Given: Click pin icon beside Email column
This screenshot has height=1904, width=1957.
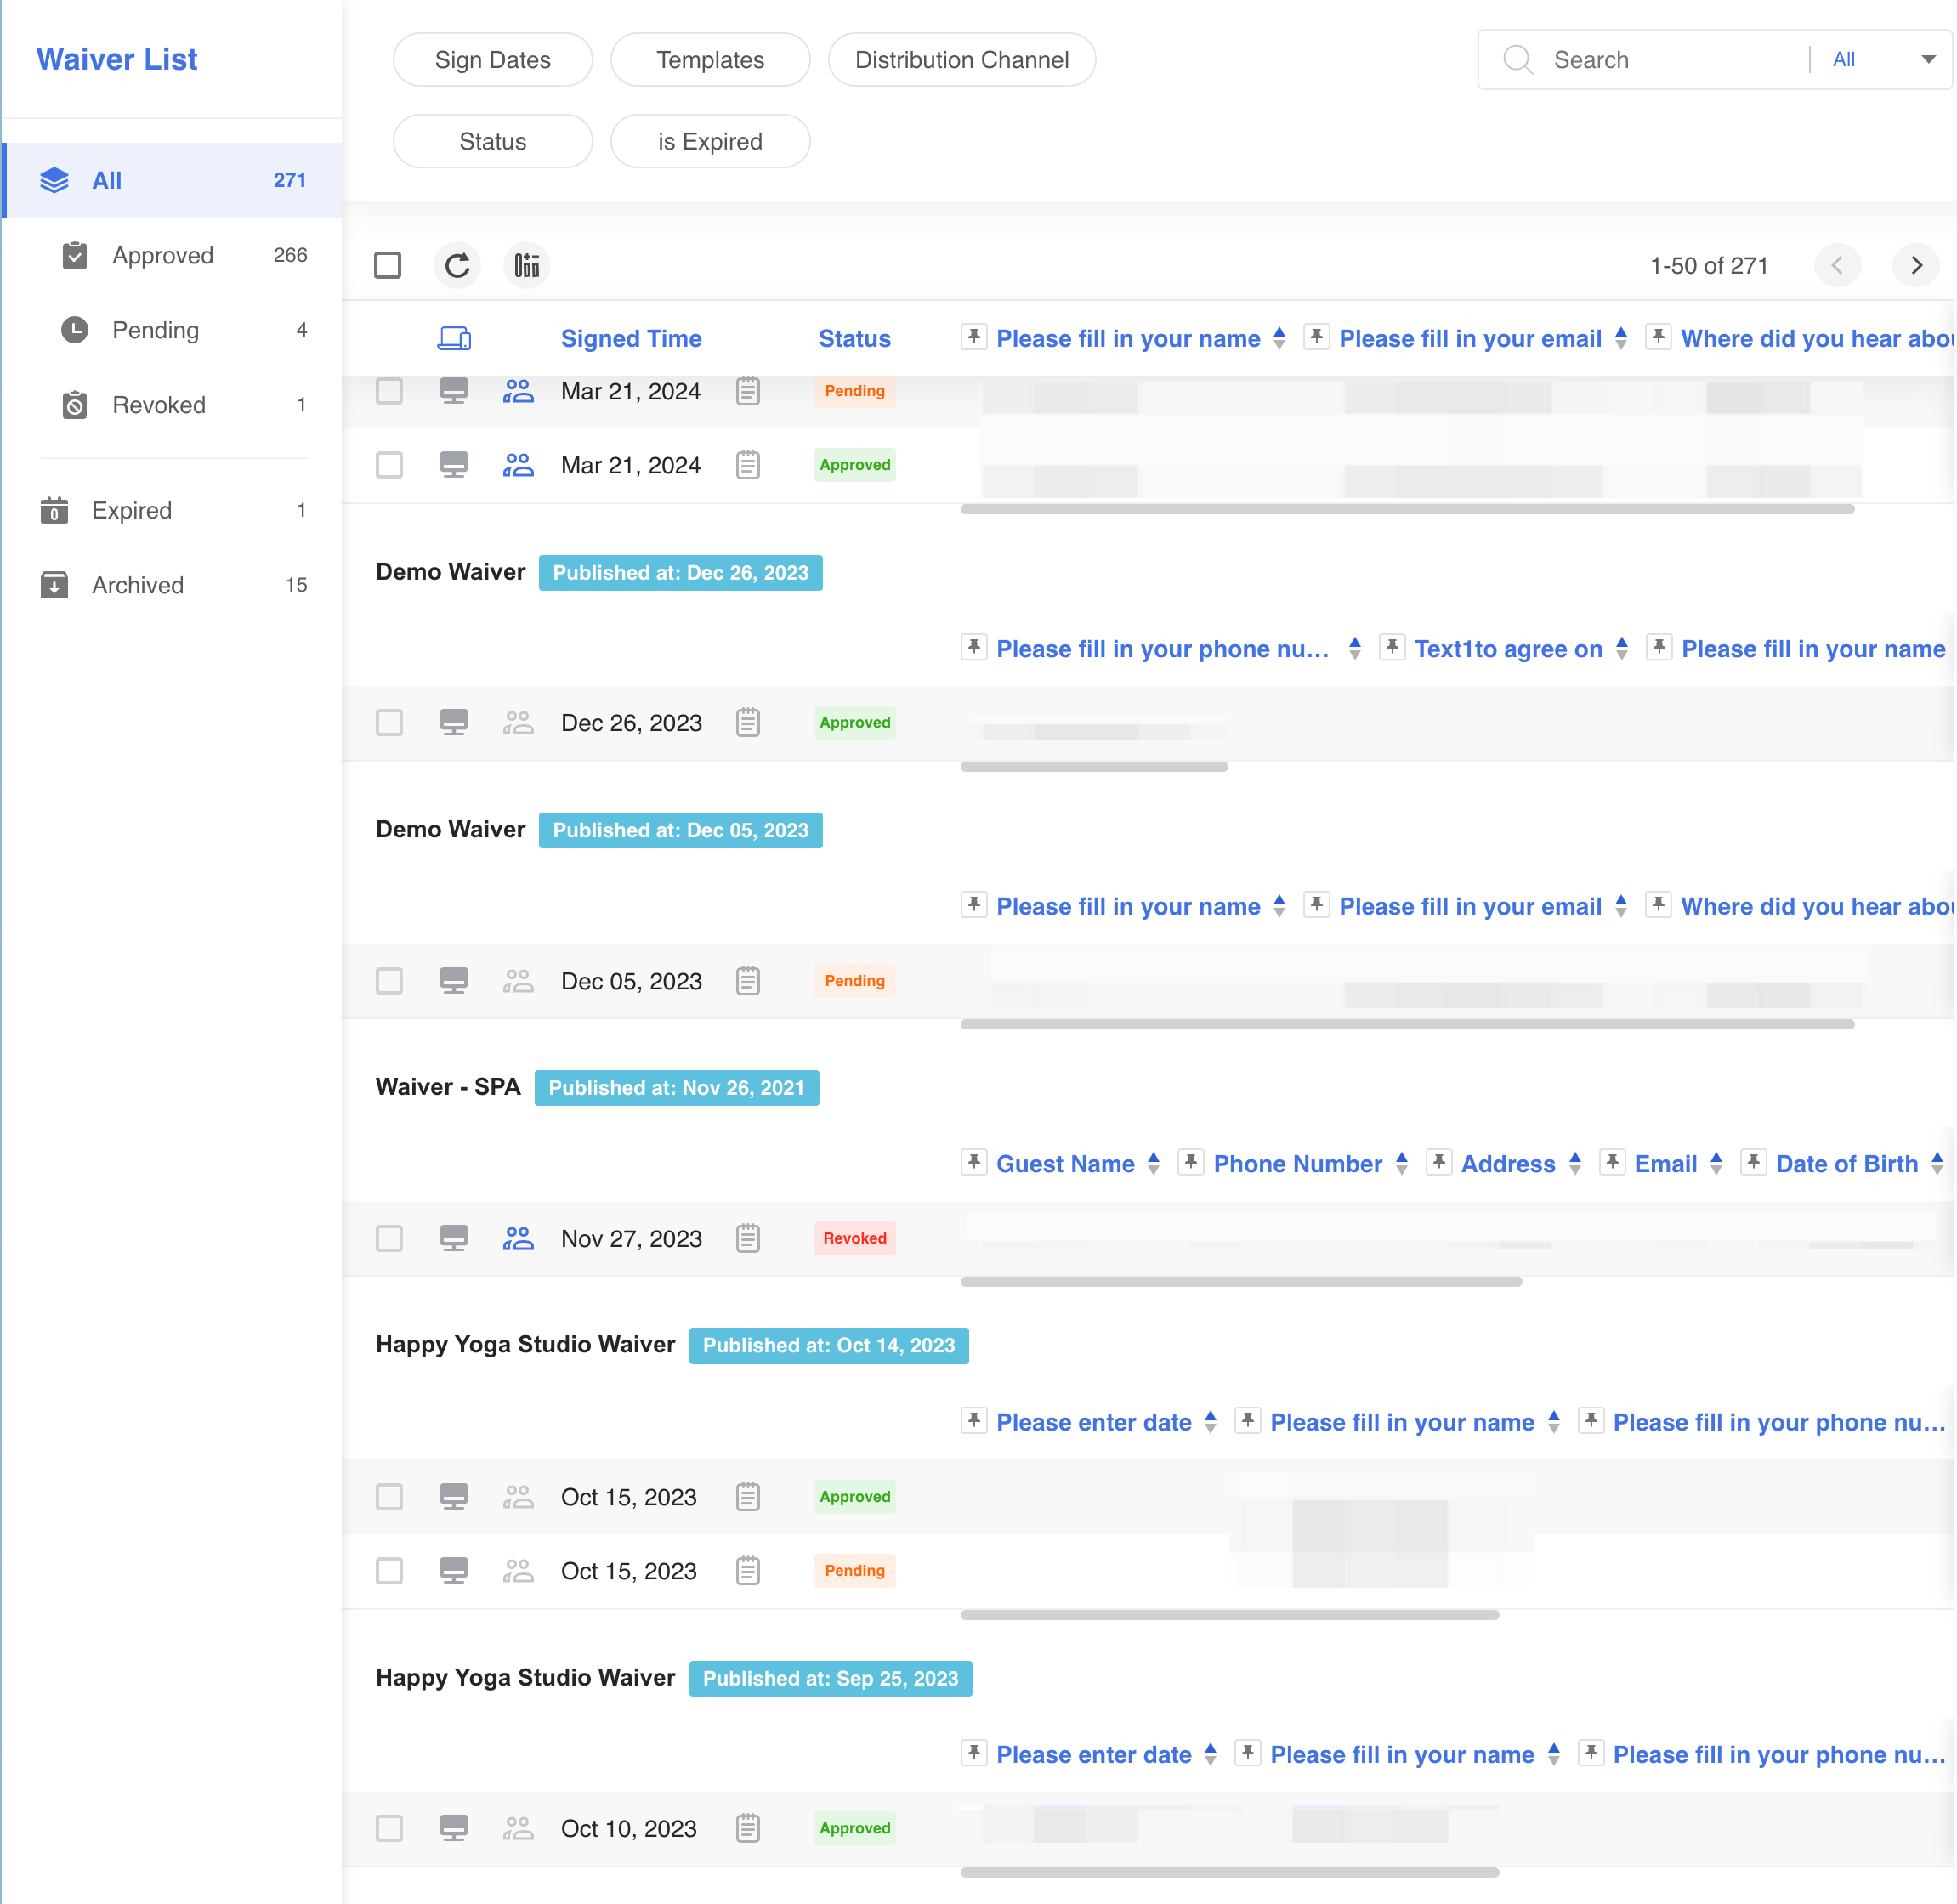Looking at the screenshot, I should (x=1612, y=1162).
